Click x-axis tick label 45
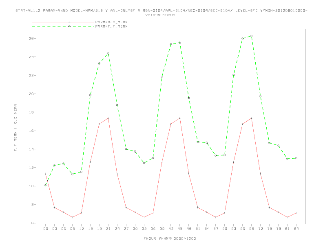This screenshot has width=323, height=249. coord(180,229)
